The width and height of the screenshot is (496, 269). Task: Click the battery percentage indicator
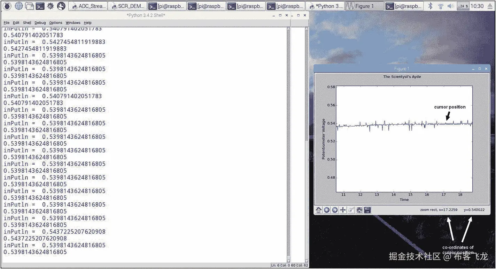pyautogui.click(x=463, y=6)
